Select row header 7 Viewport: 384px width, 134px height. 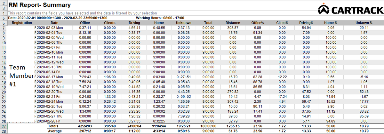tap(3, 28)
